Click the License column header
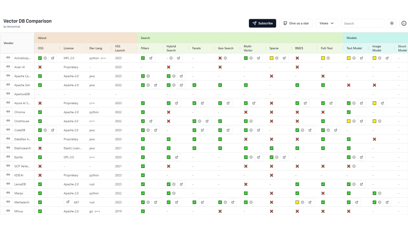The width and height of the screenshot is (408, 230). [x=68, y=48]
